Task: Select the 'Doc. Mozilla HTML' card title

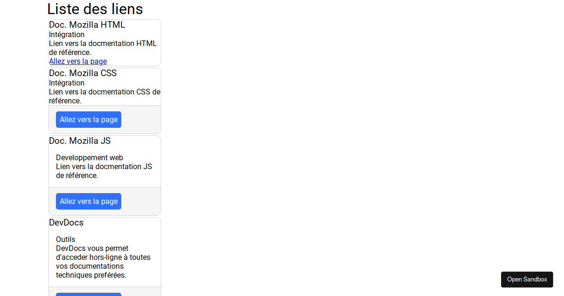Action: point(87,25)
